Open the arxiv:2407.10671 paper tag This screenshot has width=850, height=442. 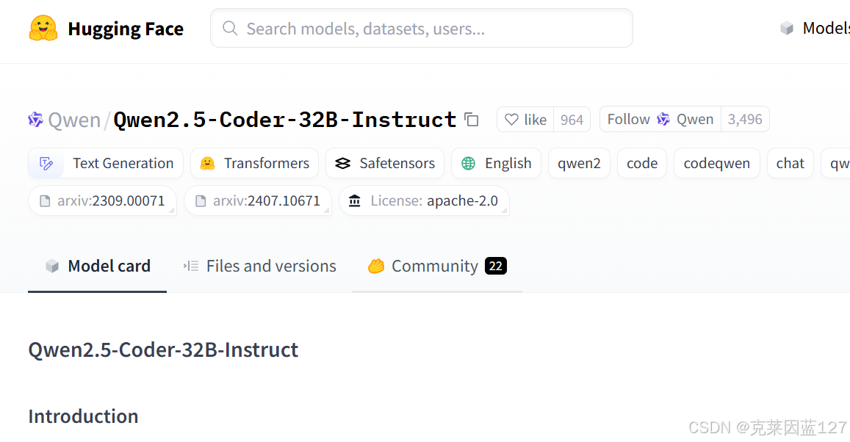click(x=257, y=200)
